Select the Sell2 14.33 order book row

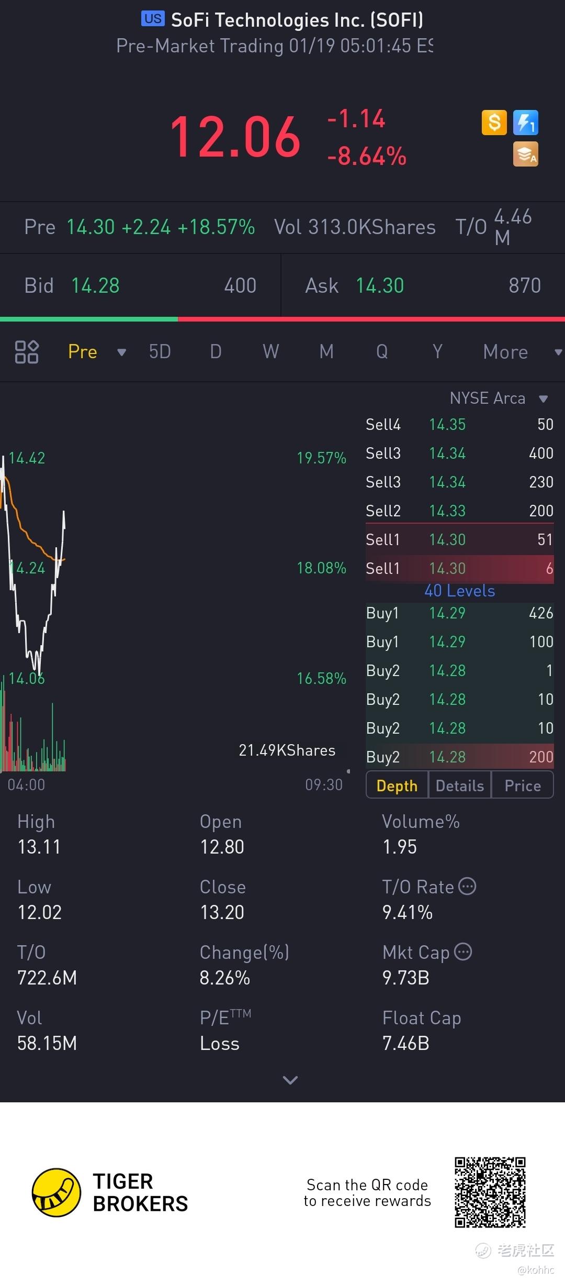[x=460, y=511]
